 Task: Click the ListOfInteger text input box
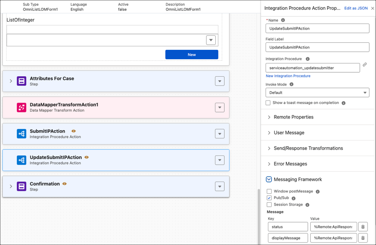[112, 30]
